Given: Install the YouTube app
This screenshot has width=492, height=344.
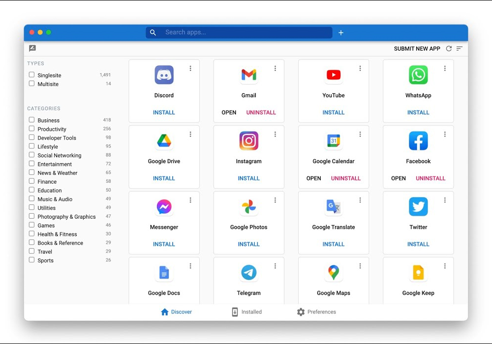Looking at the screenshot, I should click(333, 113).
